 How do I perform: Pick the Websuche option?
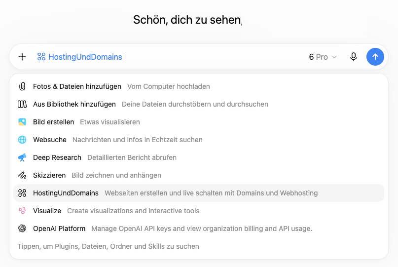199,140
